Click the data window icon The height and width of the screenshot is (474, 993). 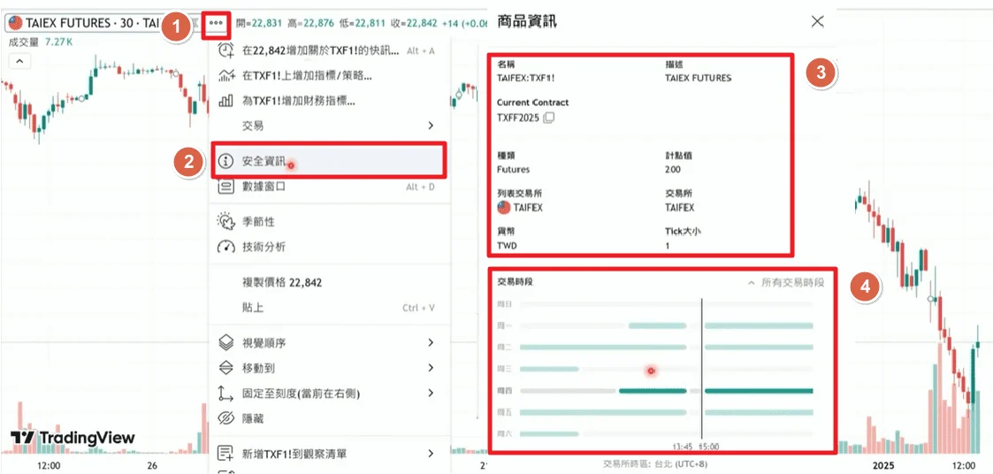click(226, 187)
